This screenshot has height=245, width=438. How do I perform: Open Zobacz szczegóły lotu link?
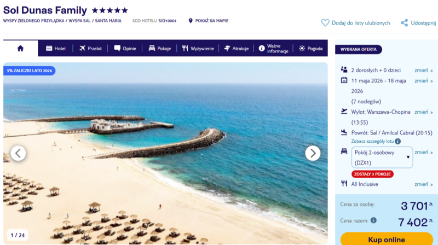pos(372,141)
